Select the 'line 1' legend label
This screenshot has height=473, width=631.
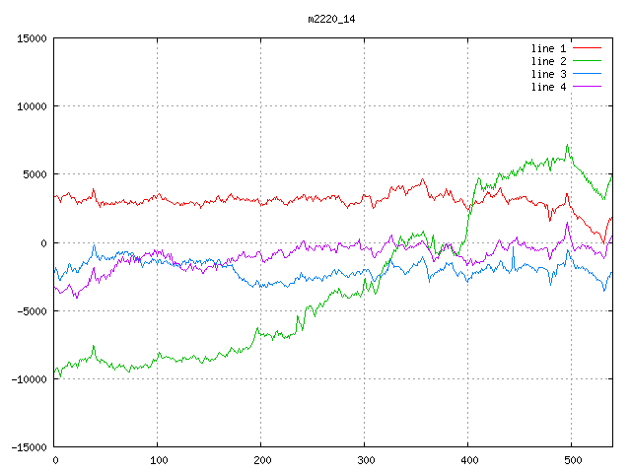pos(548,48)
